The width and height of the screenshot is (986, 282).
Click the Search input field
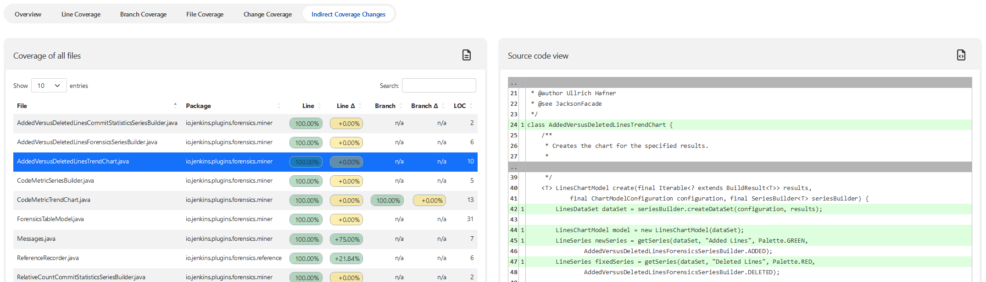439,86
